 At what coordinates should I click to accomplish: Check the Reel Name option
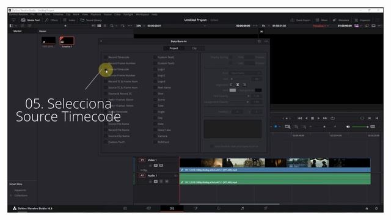[155, 87]
